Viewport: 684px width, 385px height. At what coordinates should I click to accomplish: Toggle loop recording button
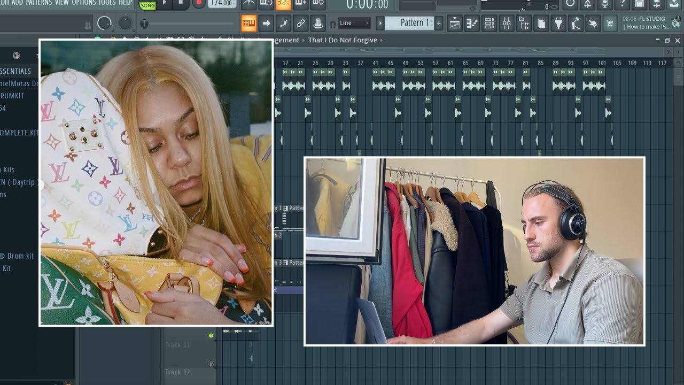(318, 4)
